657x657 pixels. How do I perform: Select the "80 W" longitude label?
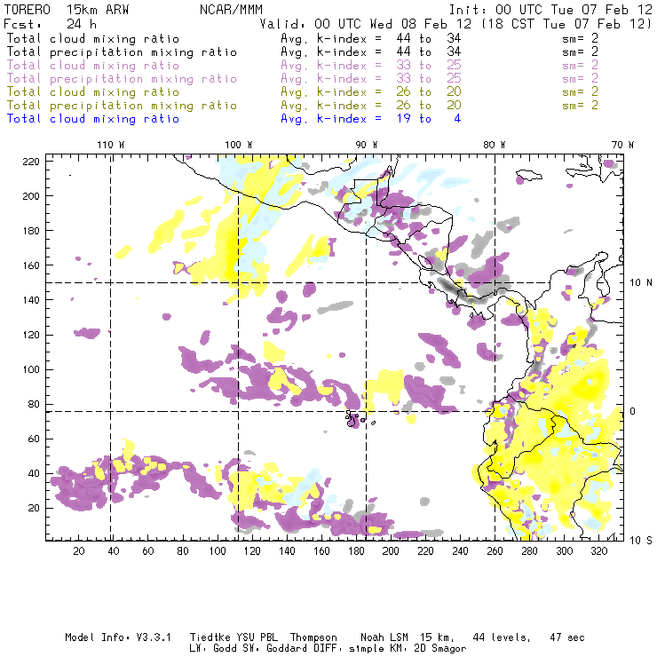coord(495,145)
